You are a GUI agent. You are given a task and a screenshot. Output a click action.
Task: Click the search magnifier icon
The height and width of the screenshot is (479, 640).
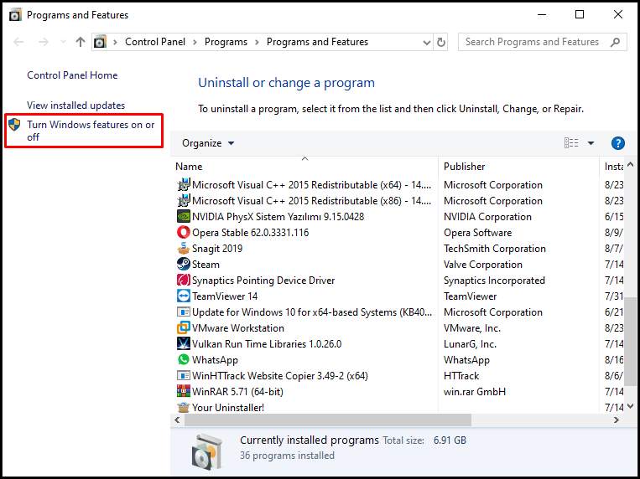(x=615, y=42)
